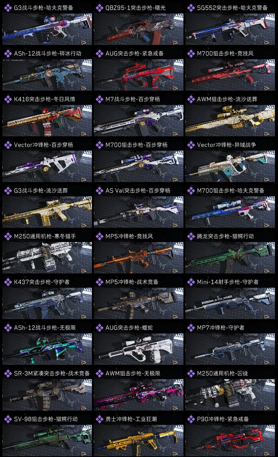Select the green SV-98狙击步枪-猎鳄行动 skin image
This screenshot has width=278, height=457.
[x=47, y=440]
